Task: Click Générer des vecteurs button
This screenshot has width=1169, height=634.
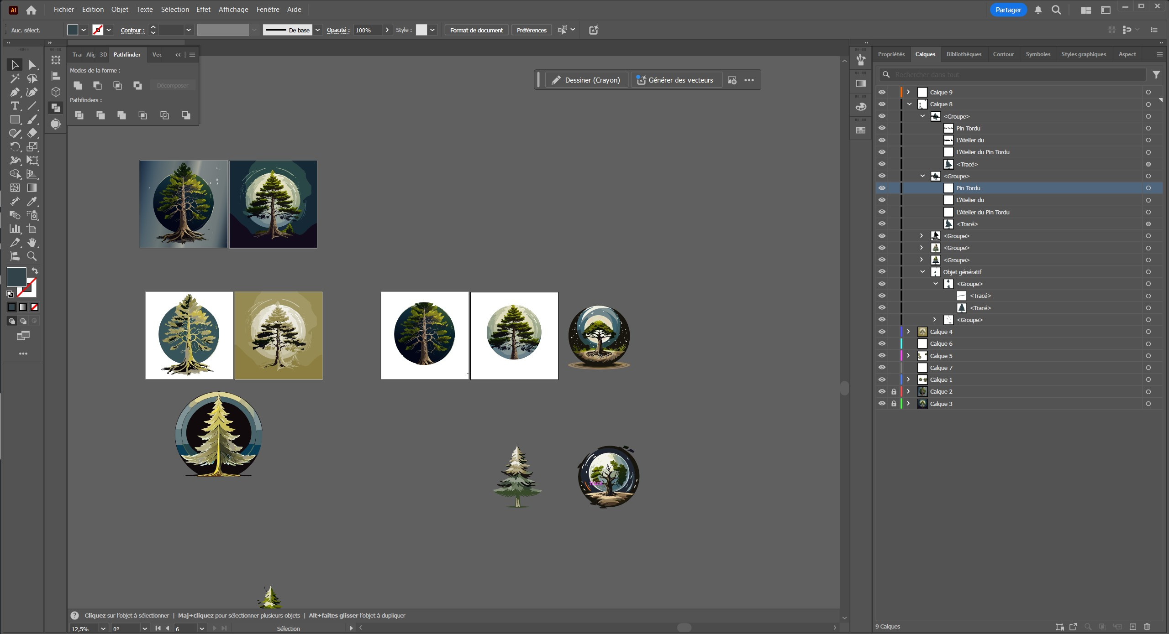Action: pos(675,80)
